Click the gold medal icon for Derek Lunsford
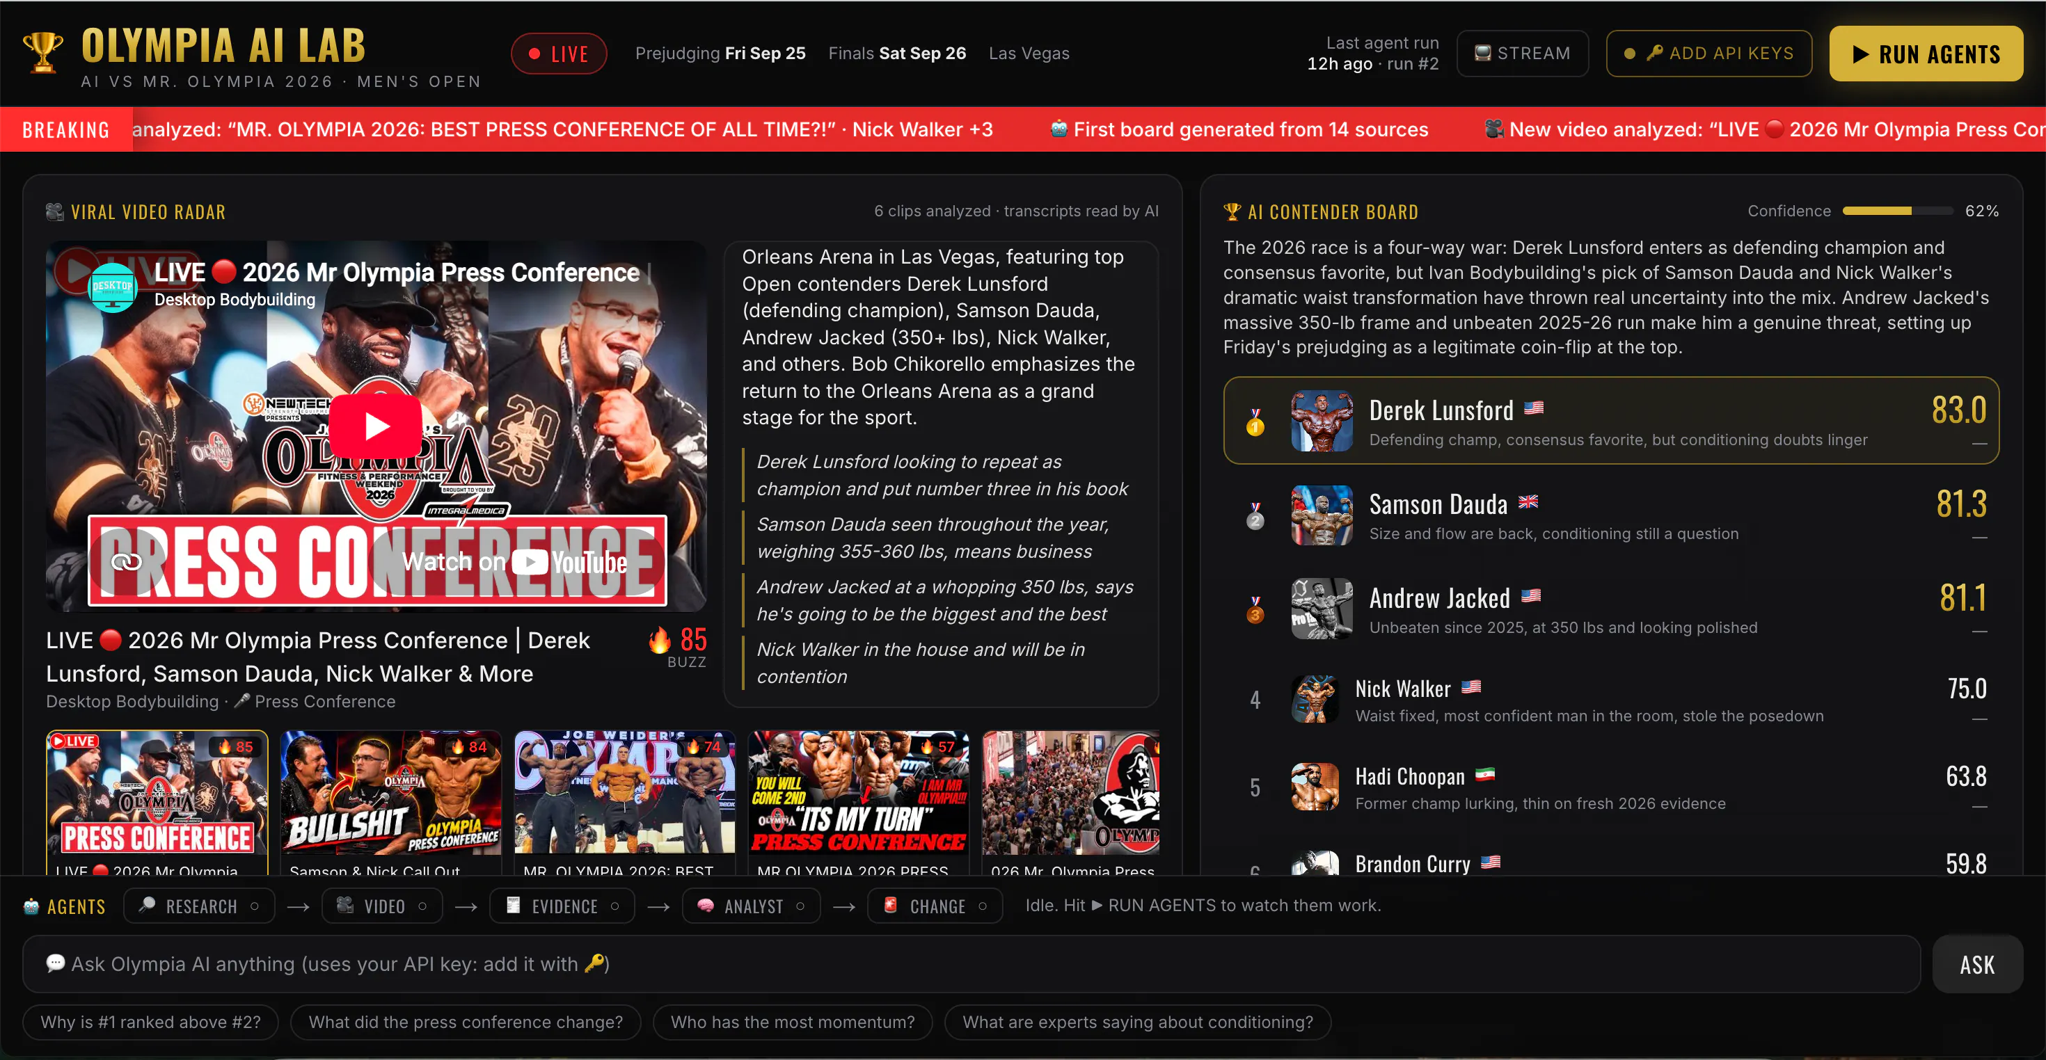Screen dimensions: 2046x1060 tap(1255, 421)
